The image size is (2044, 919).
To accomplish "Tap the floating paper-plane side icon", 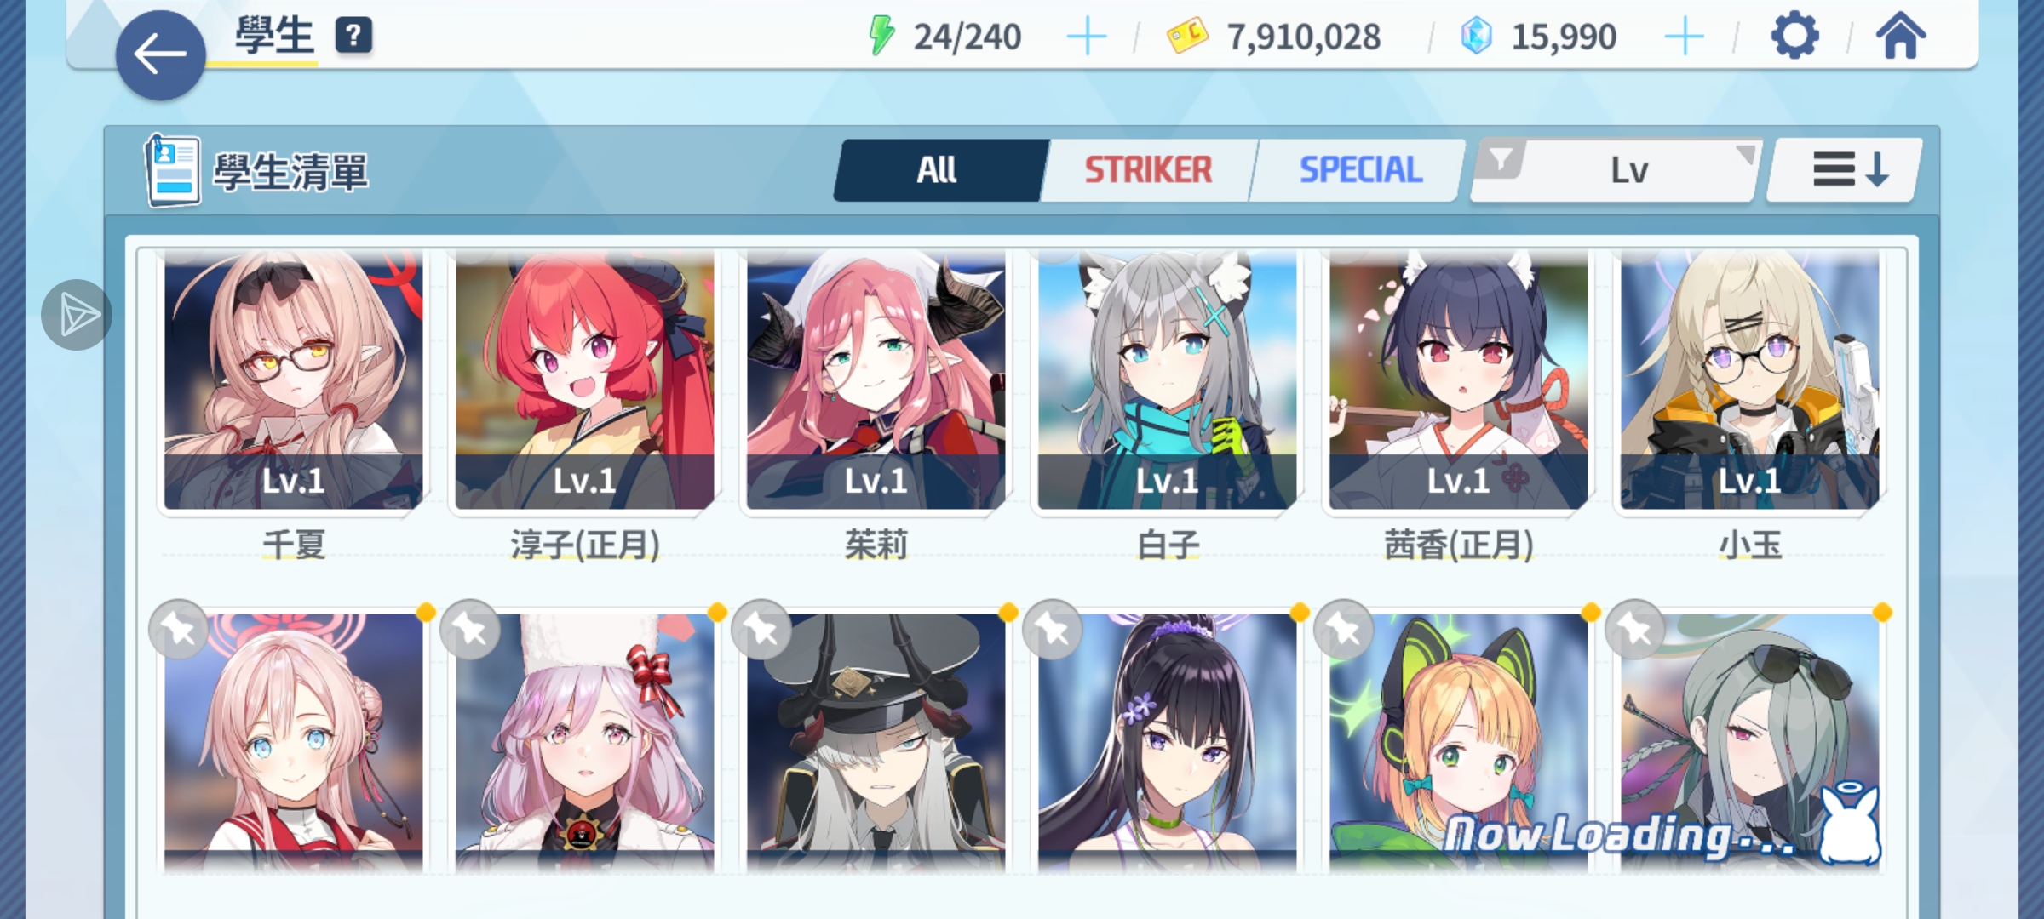I will [x=77, y=315].
